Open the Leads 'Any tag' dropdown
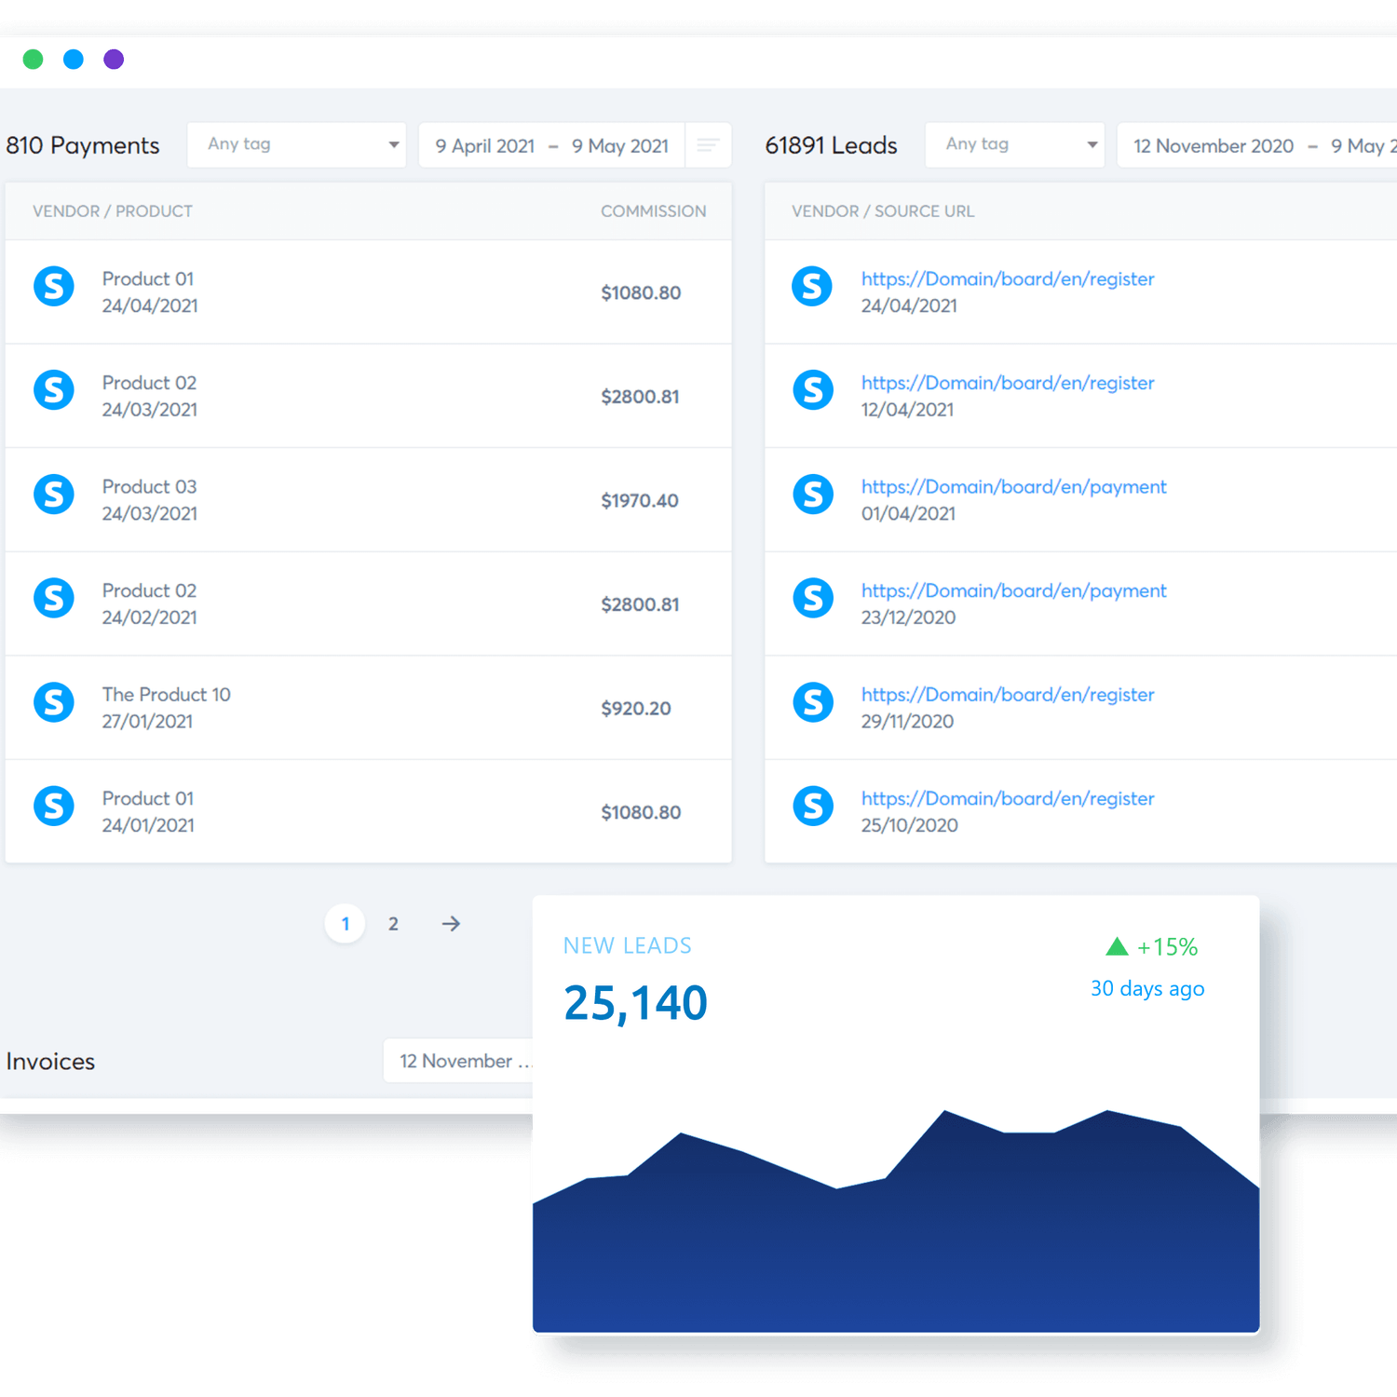1397x1397 pixels. (1014, 145)
